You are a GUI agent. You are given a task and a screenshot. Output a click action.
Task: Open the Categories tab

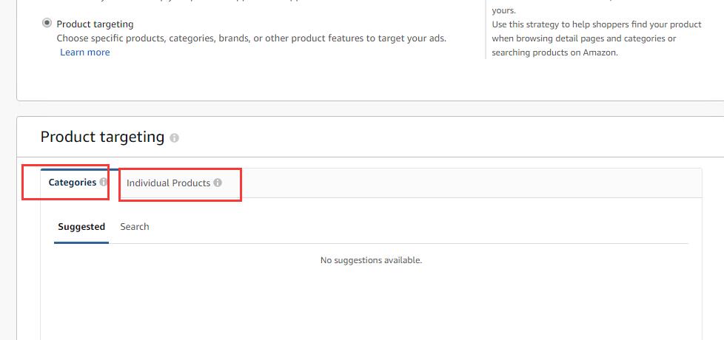pyautogui.click(x=72, y=183)
